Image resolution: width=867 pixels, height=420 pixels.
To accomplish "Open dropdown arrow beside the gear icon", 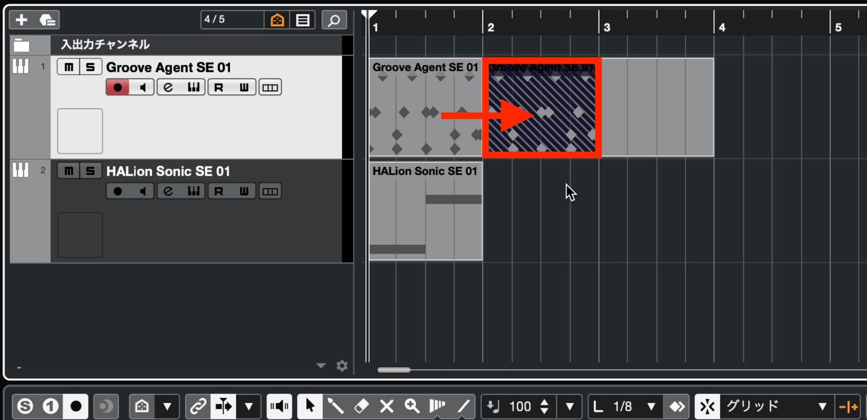I will click(320, 366).
